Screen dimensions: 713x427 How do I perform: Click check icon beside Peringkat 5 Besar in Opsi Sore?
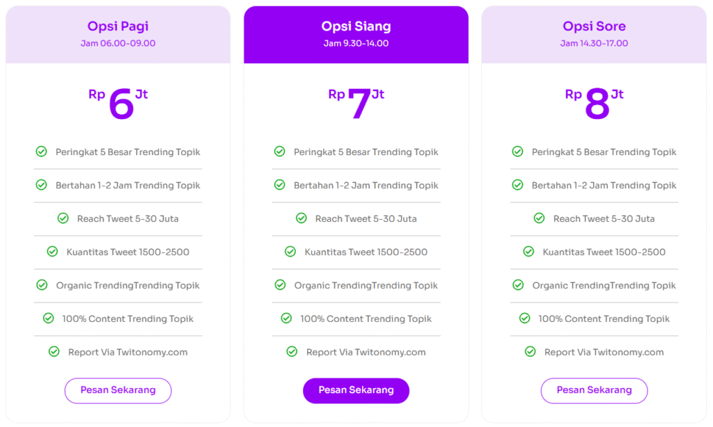tap(517, 152)
